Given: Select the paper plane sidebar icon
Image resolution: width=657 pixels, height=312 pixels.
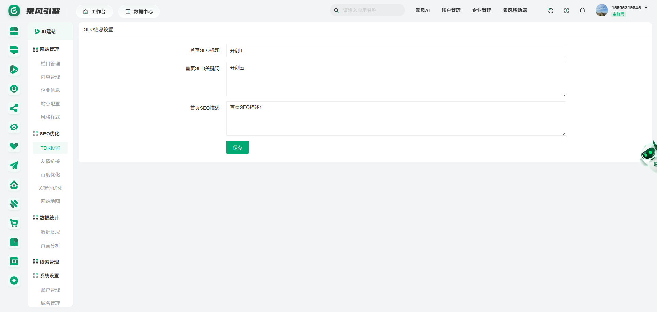Looking at the screenshot, I should click(14, 166).
